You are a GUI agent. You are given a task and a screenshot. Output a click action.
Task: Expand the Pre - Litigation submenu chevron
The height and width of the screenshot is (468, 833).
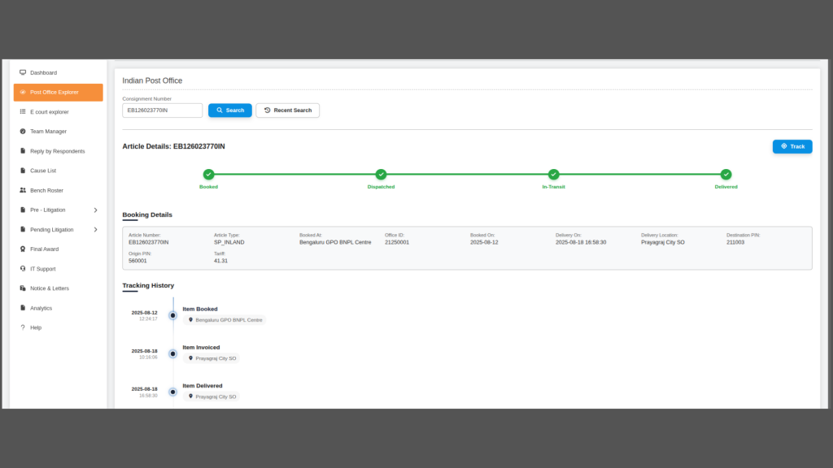(95, 210)
